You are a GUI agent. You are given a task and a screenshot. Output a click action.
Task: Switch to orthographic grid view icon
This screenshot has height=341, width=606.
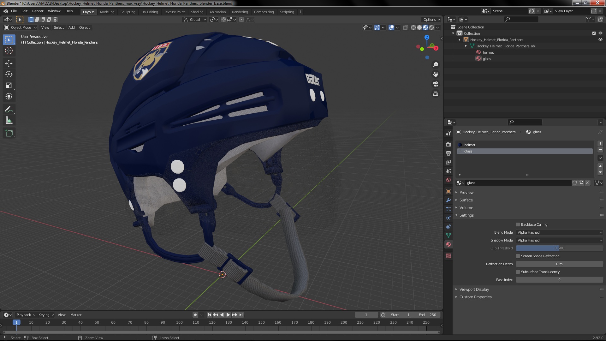click(x=436, y=94)
